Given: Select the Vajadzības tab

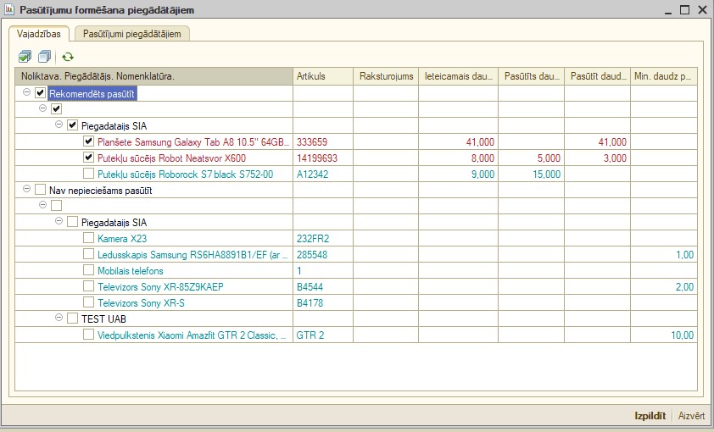Looking at the screenshot, I should point(39,34).
